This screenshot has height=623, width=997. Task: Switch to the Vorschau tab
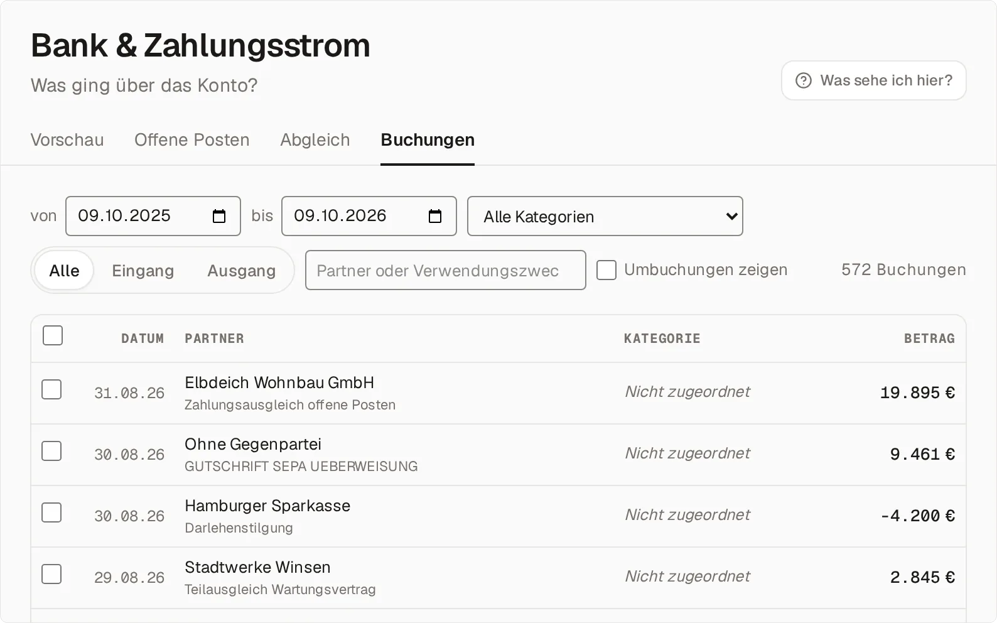pyautogui.click(x=67, y=139)
